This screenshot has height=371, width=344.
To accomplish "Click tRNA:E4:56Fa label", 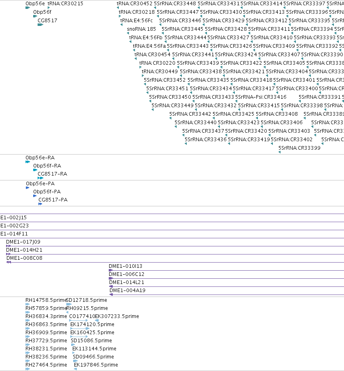I will (x=149, y=46).
